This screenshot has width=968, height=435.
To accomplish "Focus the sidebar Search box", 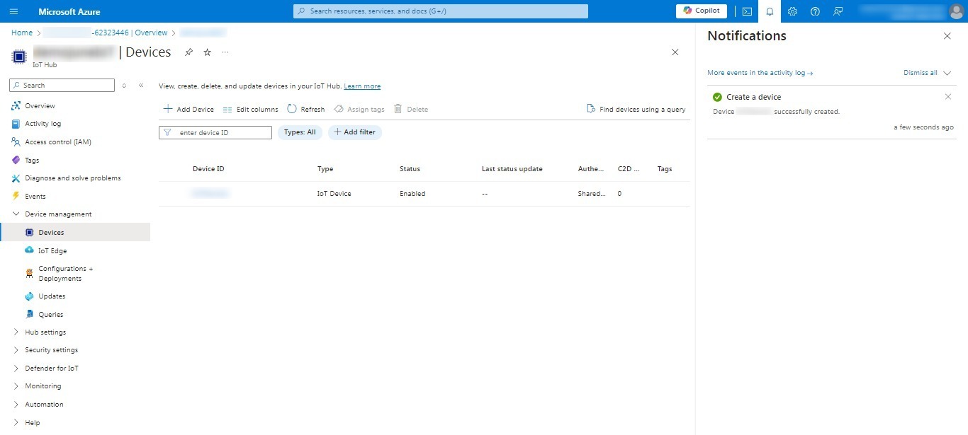I will [62, 85].
